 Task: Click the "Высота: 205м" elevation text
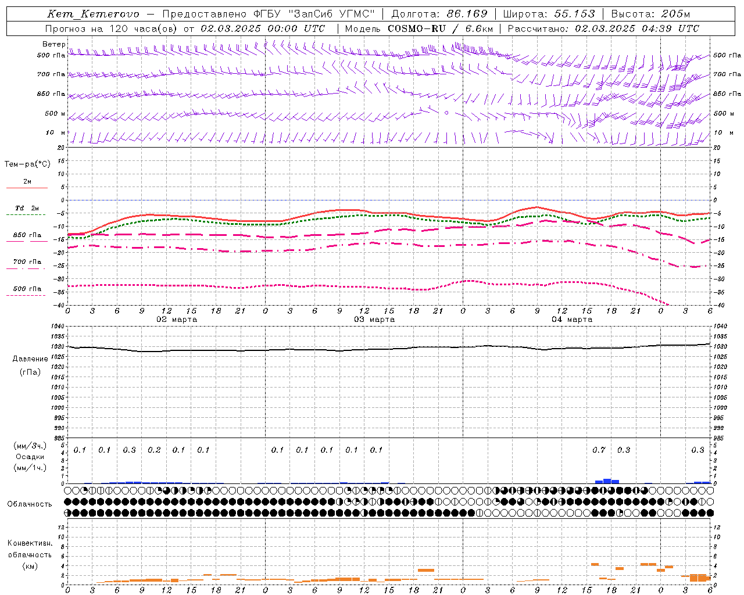coord(650,14)
